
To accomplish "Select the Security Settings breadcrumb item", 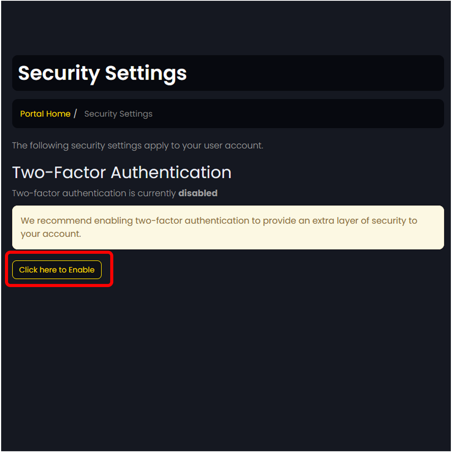I will click(118, 114).
